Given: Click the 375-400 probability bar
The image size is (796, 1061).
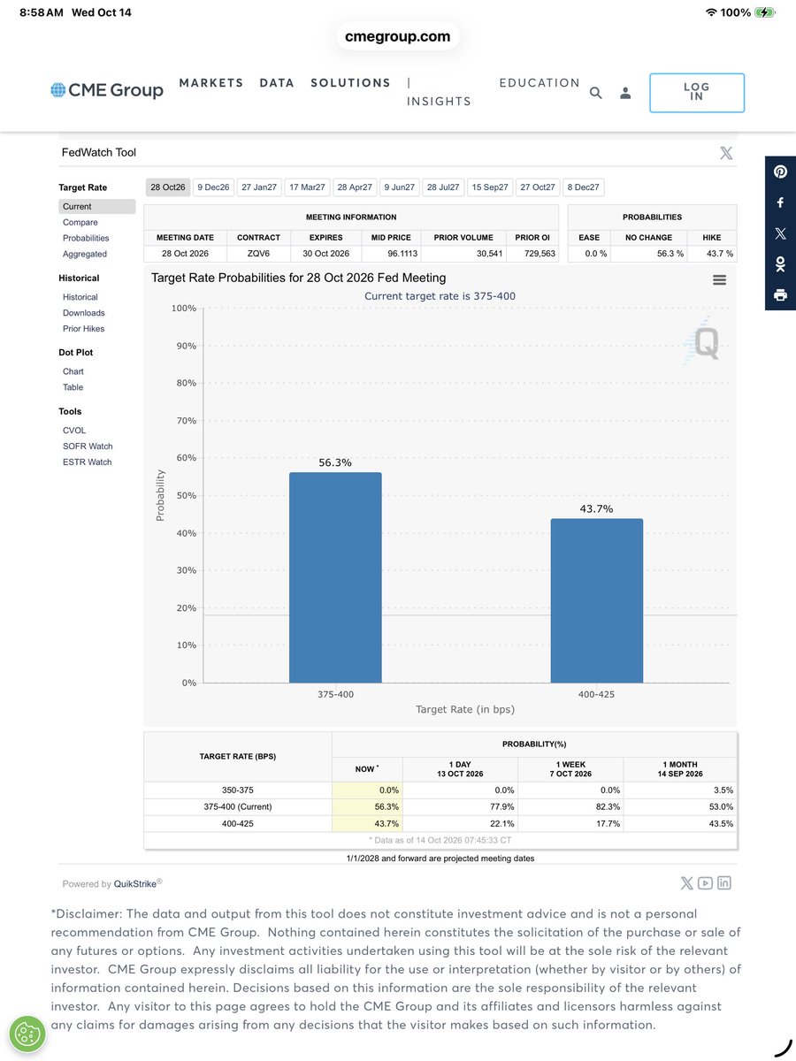Looking at the screenshot, I should (x=335, y=577).
